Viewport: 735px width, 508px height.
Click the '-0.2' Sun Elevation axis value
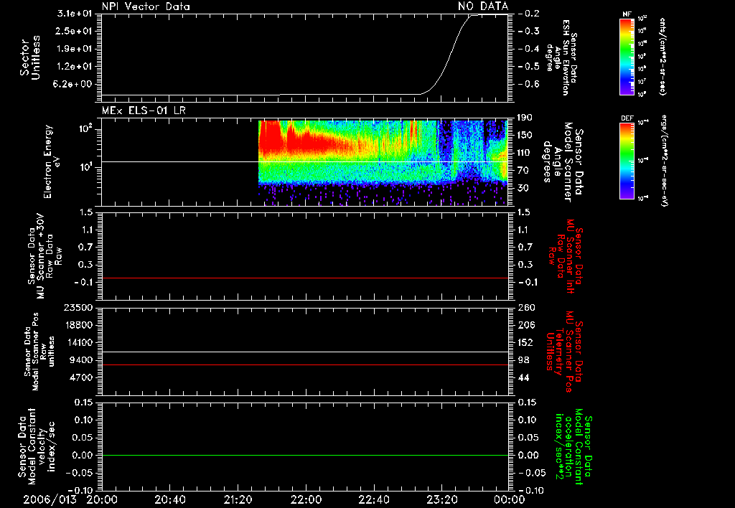click(529, 14)
